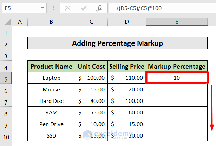Click the "Adding Percentage Markup" title cell
The width and height of the screenshot is (216, 146).
tap(118, 43)
